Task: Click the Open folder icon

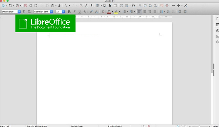Action: (x=10, y=6)
